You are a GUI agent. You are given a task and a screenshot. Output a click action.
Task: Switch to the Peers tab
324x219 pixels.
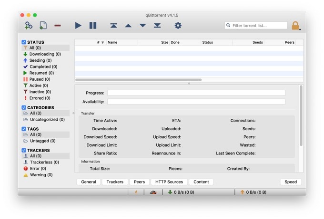(139, 182)
